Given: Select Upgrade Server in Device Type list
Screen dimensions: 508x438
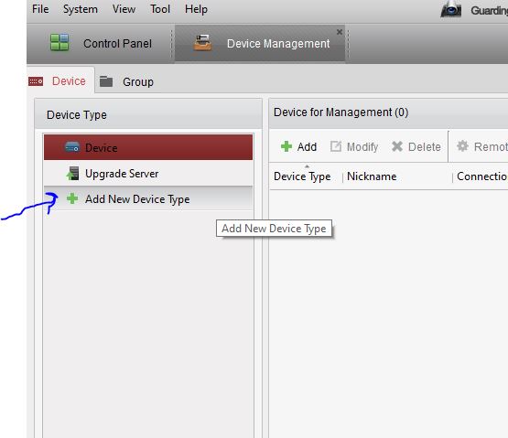Looking at the screenshot, I should [x=148, y=174].
